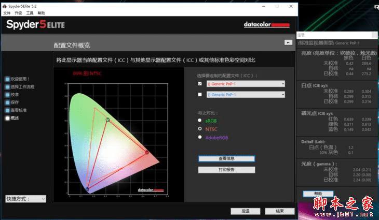Select the 校准 step icon

[x=7, y=95]
